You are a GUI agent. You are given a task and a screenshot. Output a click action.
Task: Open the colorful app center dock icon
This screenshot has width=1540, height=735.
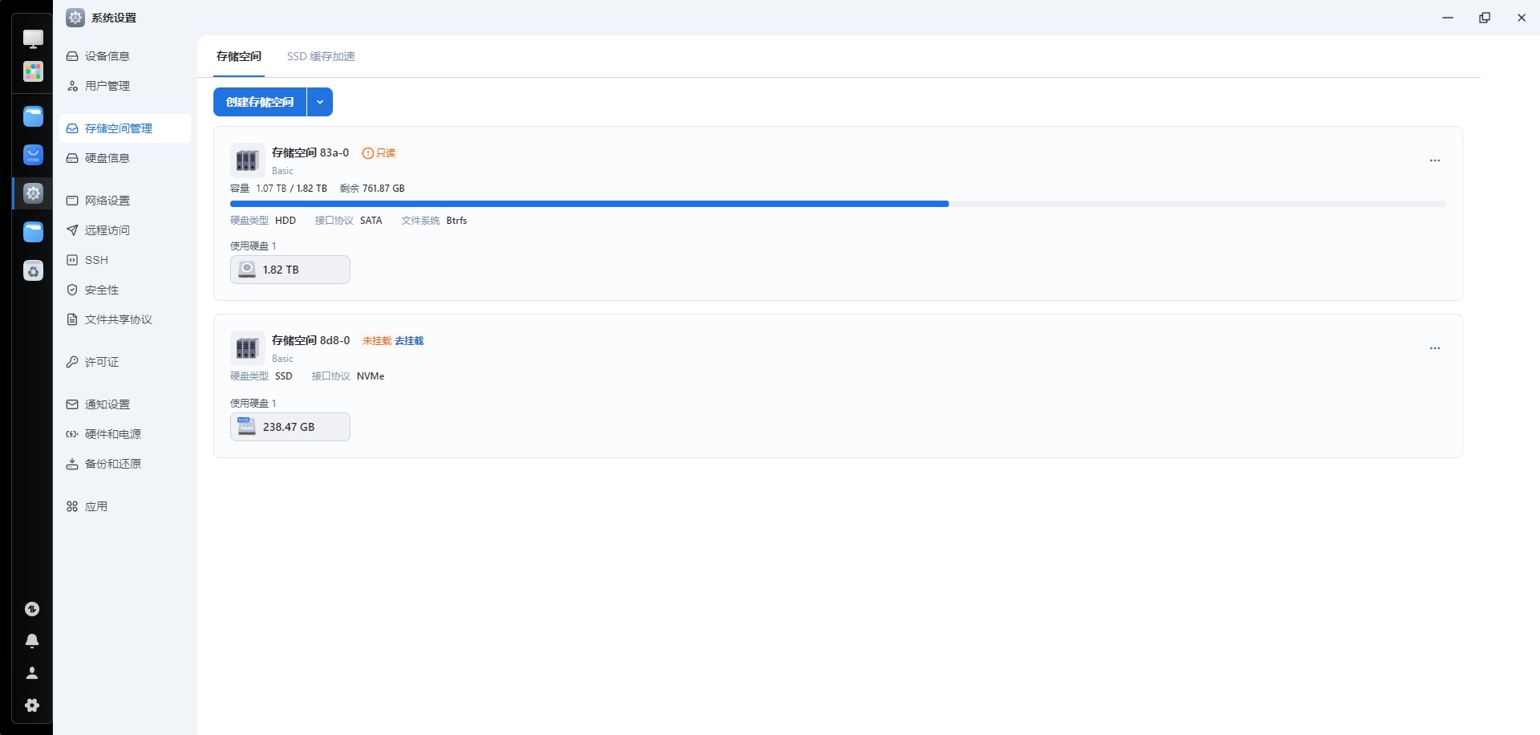point(33,71)
